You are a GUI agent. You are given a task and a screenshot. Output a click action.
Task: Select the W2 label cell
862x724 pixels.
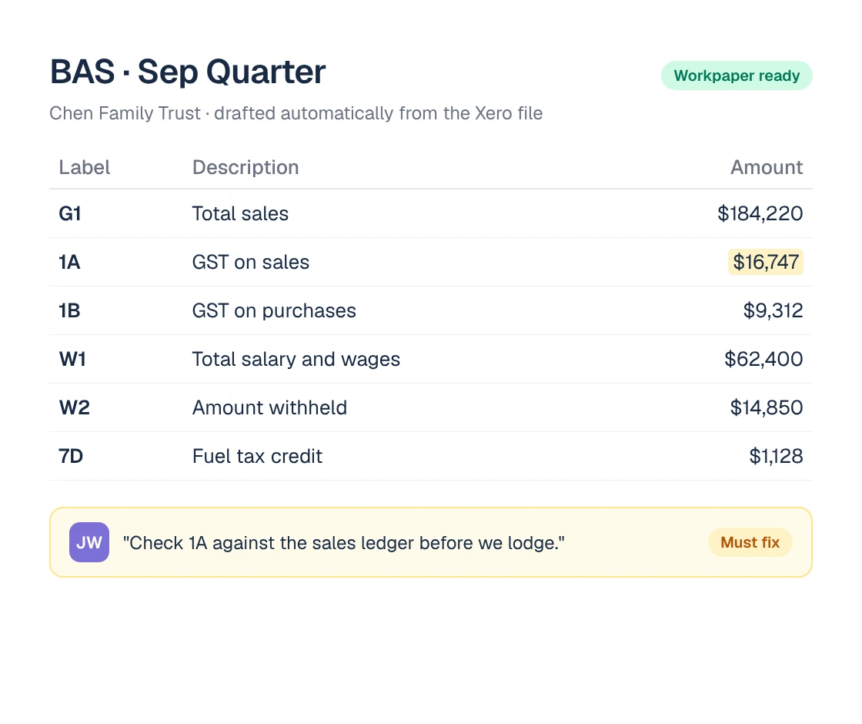(x=74, y=407)
